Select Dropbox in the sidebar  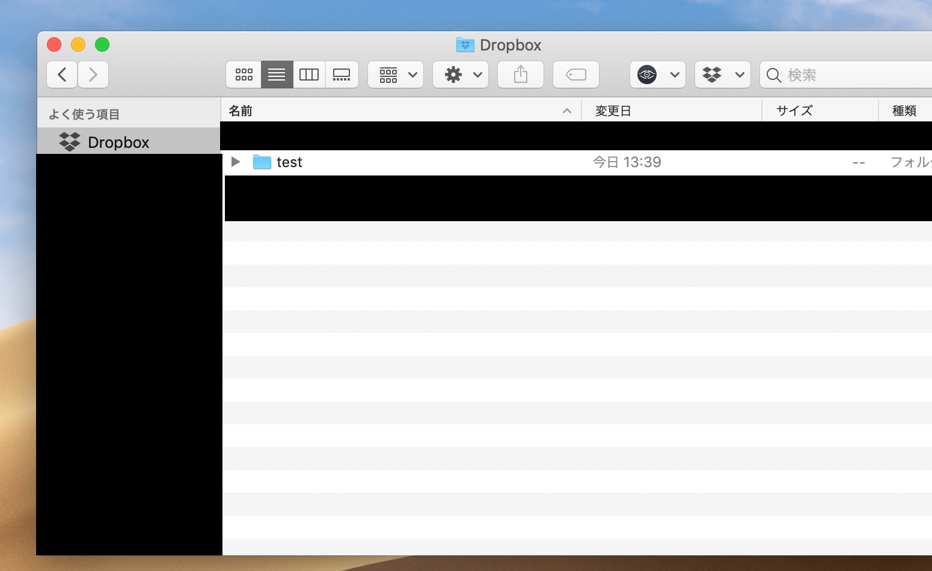(129, 142)
